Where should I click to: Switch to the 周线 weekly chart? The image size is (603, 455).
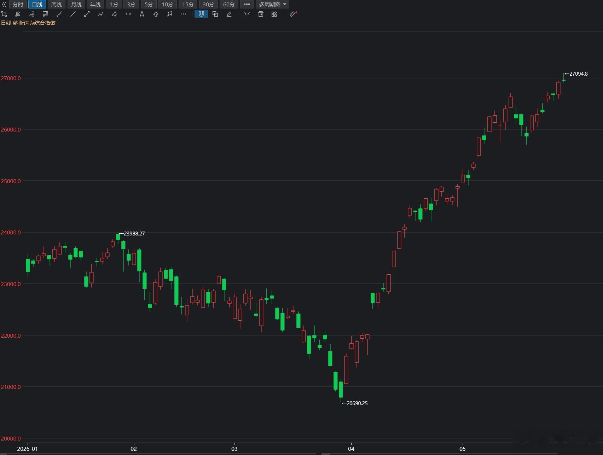tap(57, 4)
